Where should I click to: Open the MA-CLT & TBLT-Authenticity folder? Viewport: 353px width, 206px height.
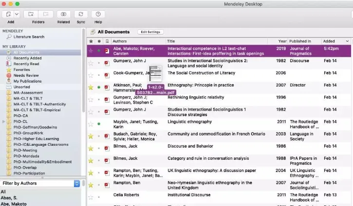click(39, 104)
